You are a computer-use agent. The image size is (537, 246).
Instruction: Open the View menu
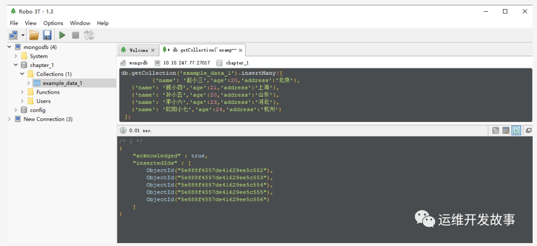pos(31,23)
